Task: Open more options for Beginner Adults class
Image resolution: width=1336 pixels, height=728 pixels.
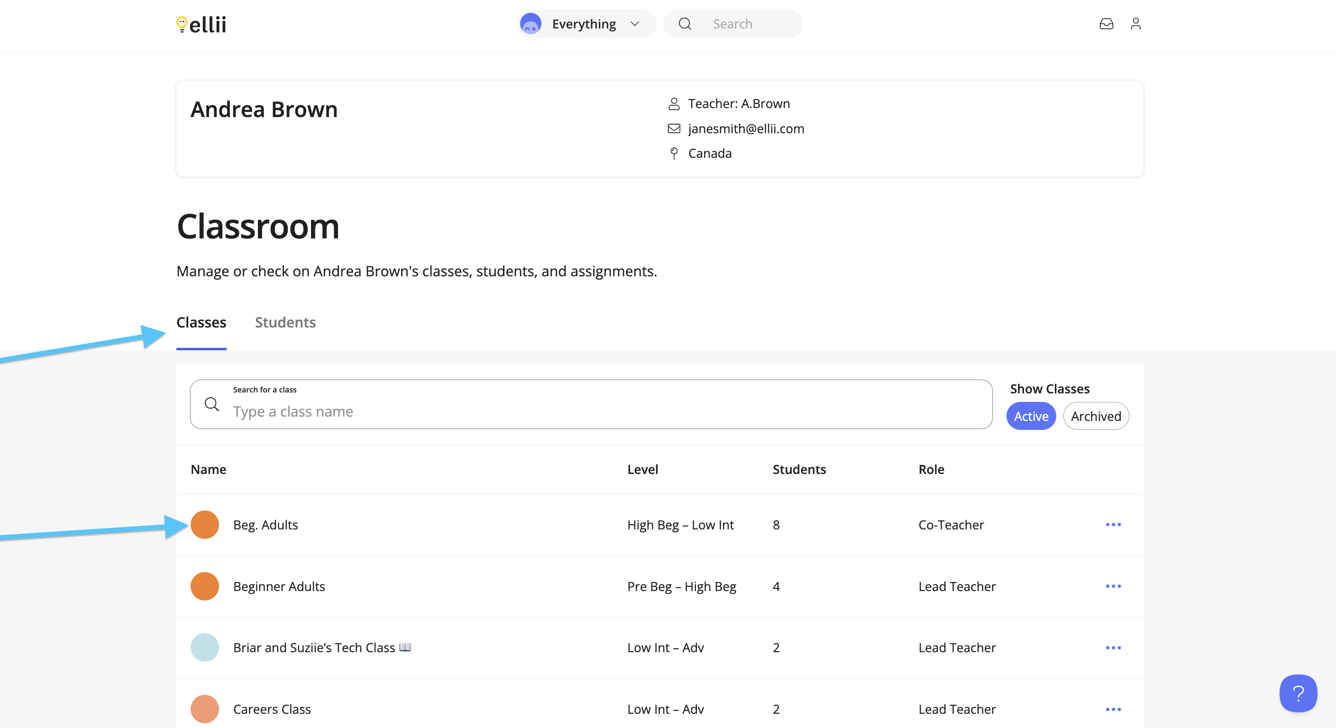Action: click(1113, 586)
